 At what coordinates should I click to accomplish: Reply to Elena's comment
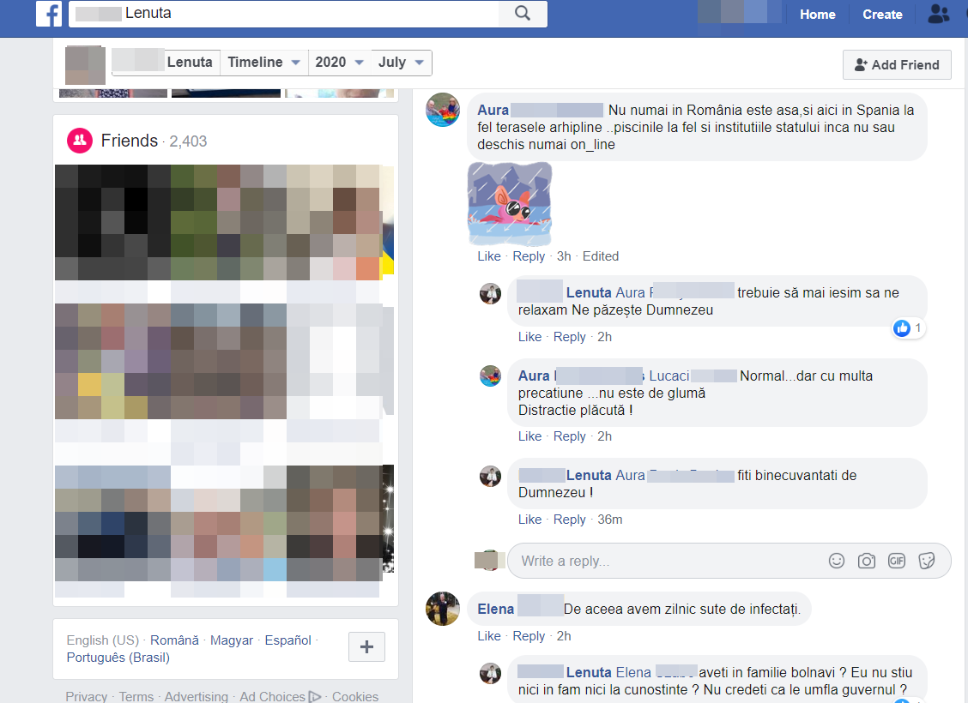[x=529, y=636]
